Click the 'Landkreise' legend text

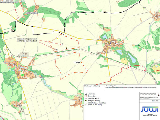[x=91, y=94]
